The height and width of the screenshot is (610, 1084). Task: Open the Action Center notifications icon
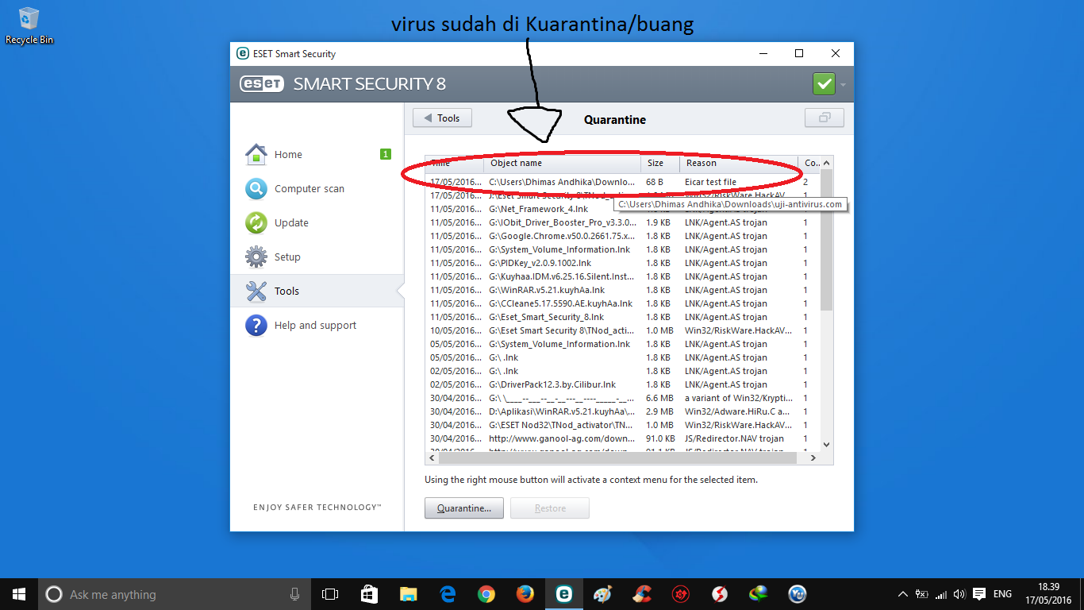tap(979, 594)
